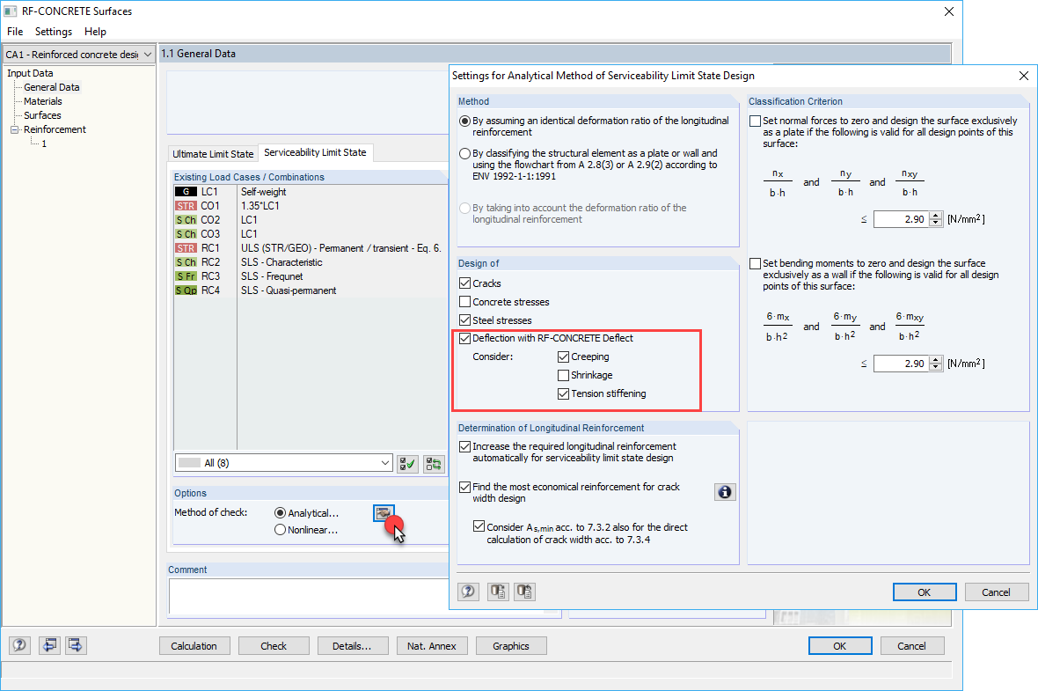
Task: Select all load cases with checkmark icon
Action: click(x=406, y=464)
